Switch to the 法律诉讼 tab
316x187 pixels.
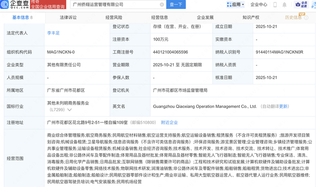[x=68, y=18]
